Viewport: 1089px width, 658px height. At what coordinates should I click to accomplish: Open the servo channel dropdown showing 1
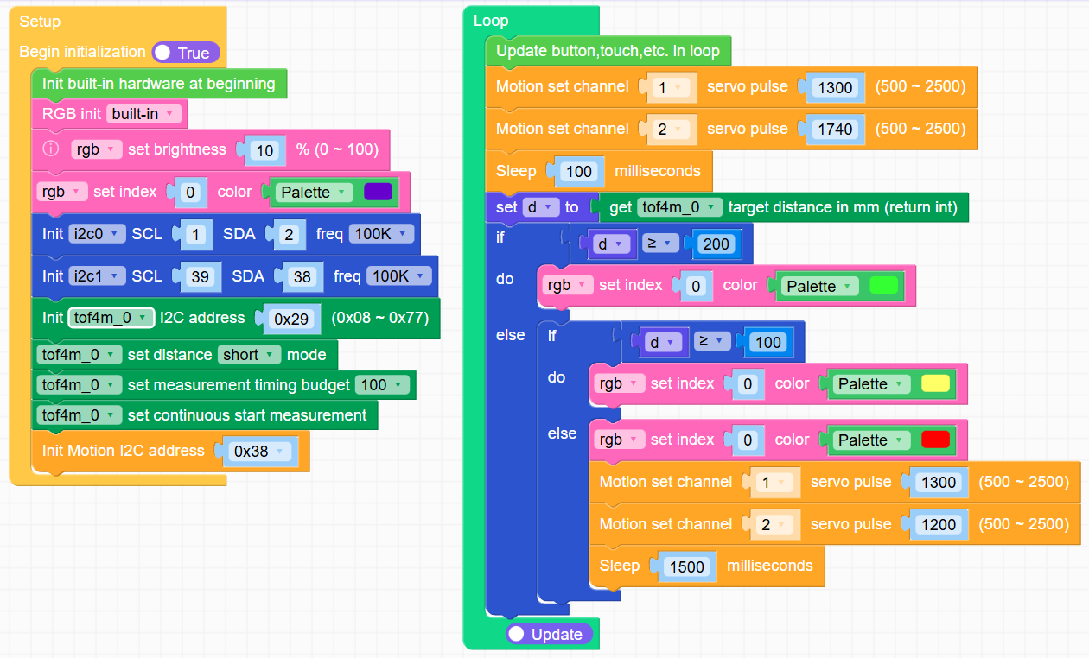672,86
